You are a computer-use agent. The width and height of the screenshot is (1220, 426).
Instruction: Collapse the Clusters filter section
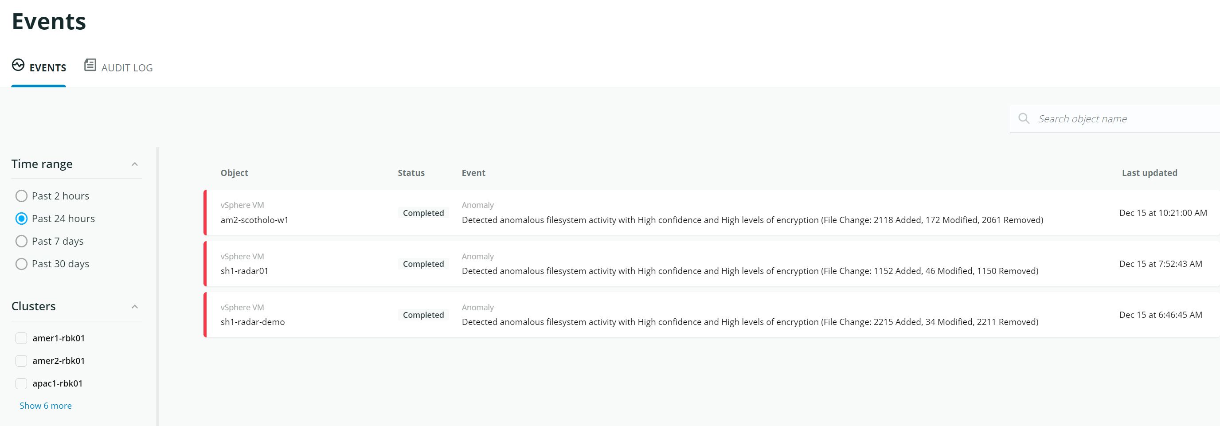[134, 307]
